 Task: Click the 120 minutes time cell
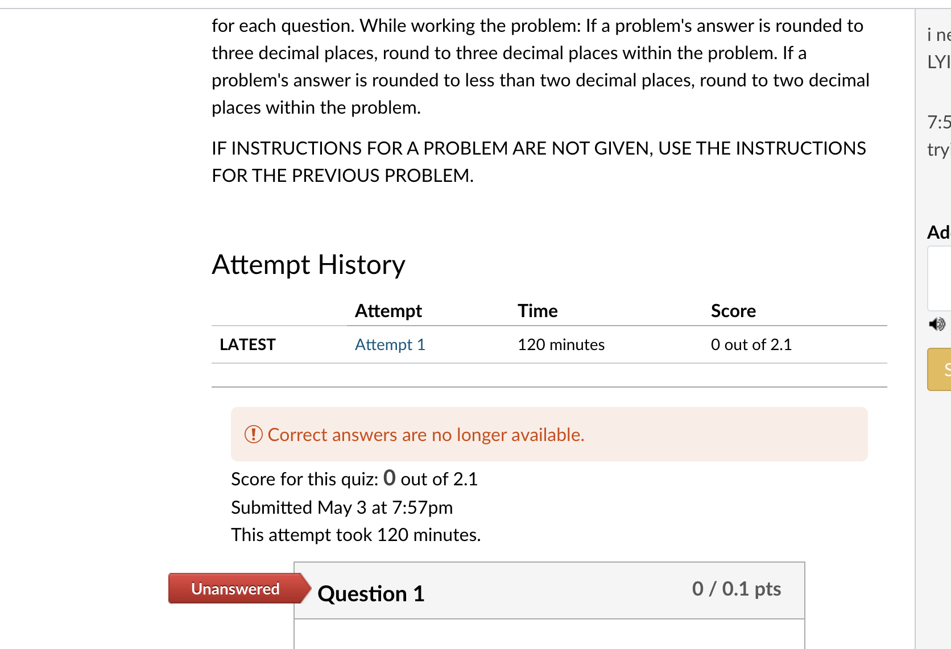[x=561, y=344]
